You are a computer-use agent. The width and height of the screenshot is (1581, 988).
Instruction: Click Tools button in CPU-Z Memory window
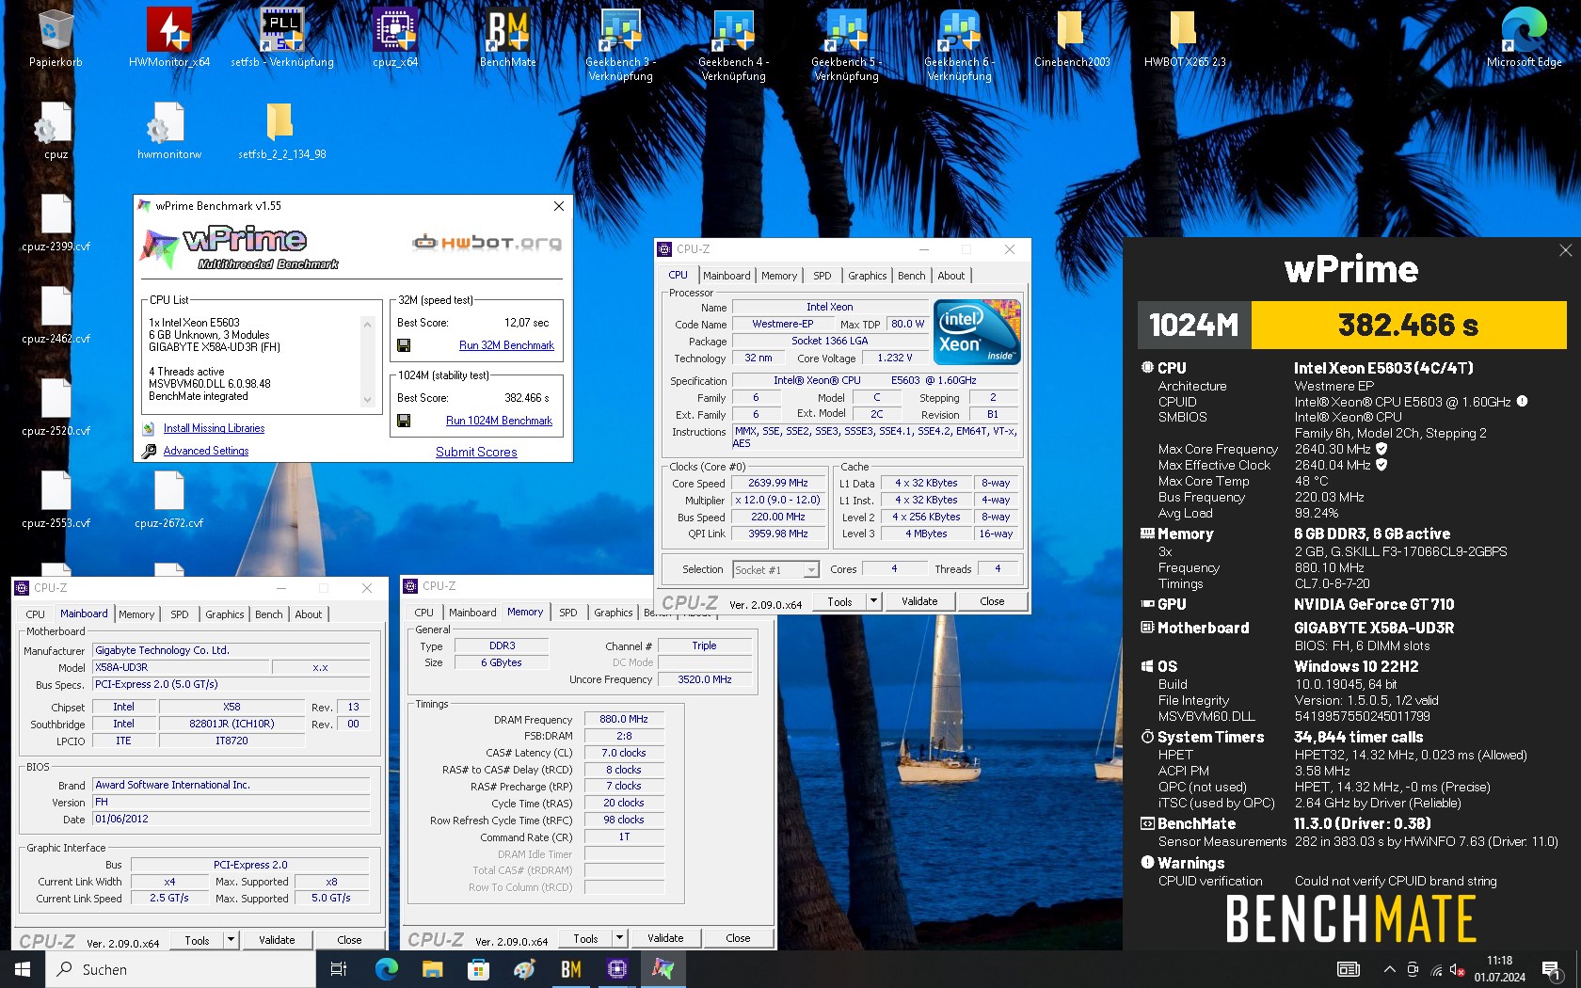point(585,938)
